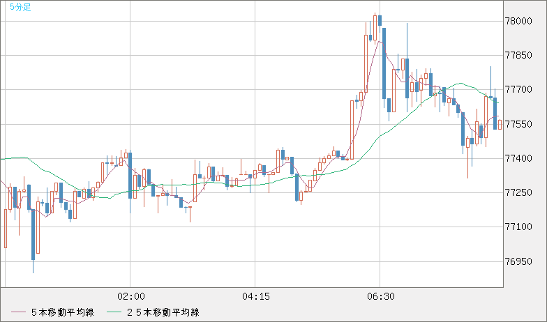Click the 77850 price axis label
This screenshot has height=322, width=547.
(519, 56)
